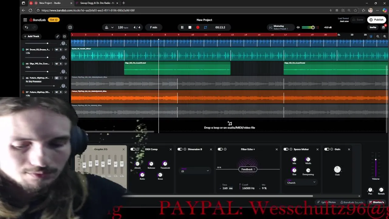Screen dimensions: 389x219
Task: Click the Publish button
Action: [377, 20]
